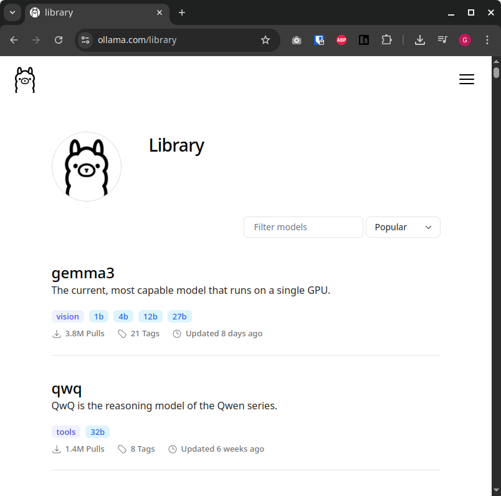Click the Ollama llama logo
501x496 pixels.
point(24,79)
